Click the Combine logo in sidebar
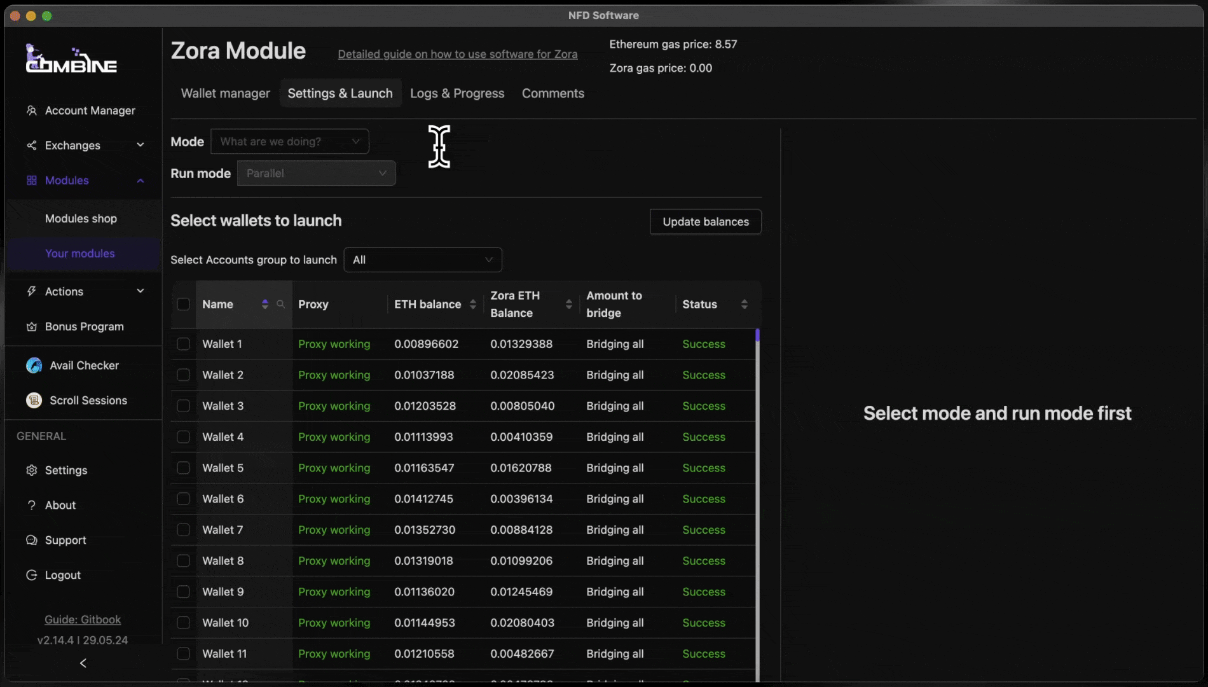 (x=71, y=59)
